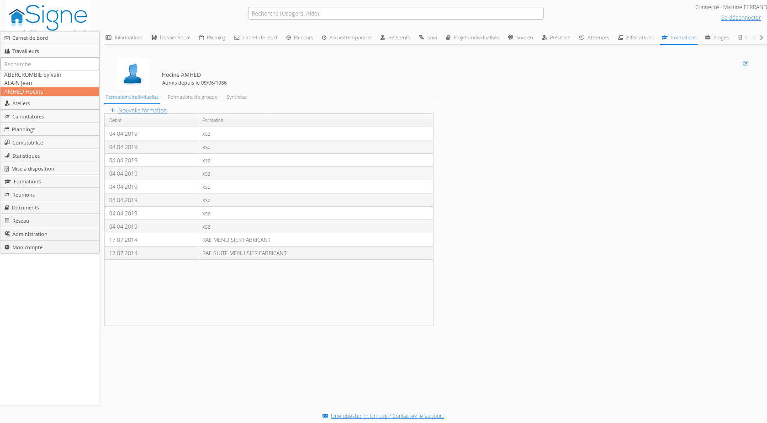Image resolution: width=767 pixels, height=423 pixels.
Task: Click the Candidatures sidebar icon
Action: 7,117
